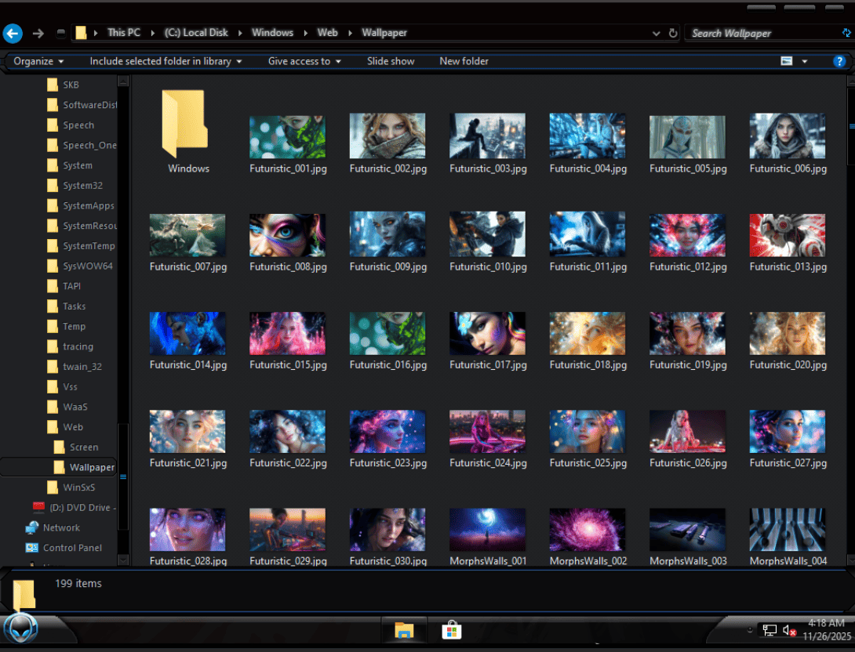Viewport: 855px width, 652px height.
Task: Select the MorphsWalls_002 thumbnail
Action: (x=588, y=529)
